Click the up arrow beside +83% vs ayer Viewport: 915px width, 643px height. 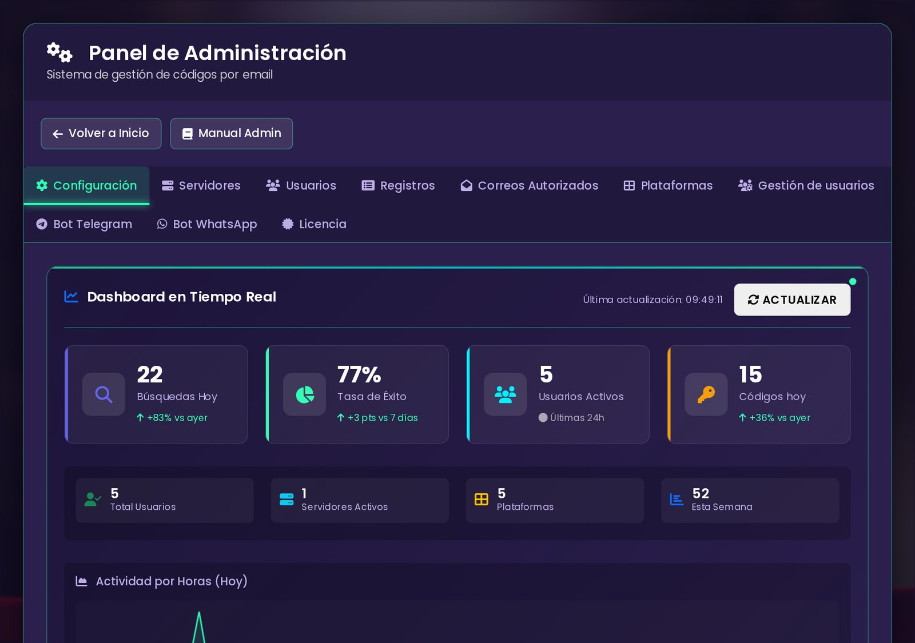(x=140, y=418)
